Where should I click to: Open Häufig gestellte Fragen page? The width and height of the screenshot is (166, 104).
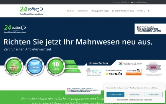[x=100, y=11]
